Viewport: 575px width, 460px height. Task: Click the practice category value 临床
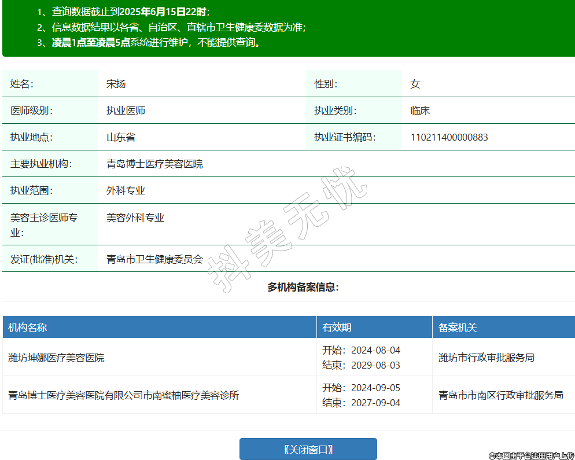tap(420, 111)
